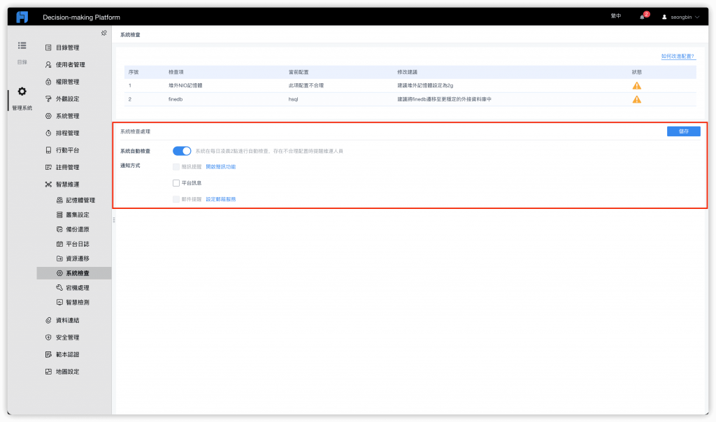Open the 目錄 directory list icon
Image resolution: width=716 pixels, height=422 pixels.
tap(22, 45)
